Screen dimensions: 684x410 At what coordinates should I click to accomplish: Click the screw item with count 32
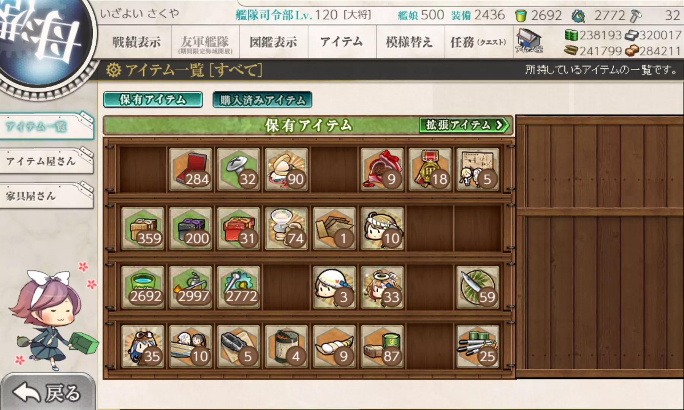(x=239, y=169)
